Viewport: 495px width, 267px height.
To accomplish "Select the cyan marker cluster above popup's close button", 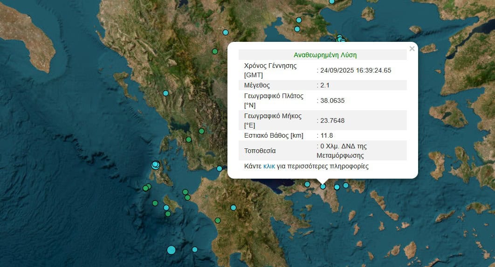I will (x=341, y=40).
